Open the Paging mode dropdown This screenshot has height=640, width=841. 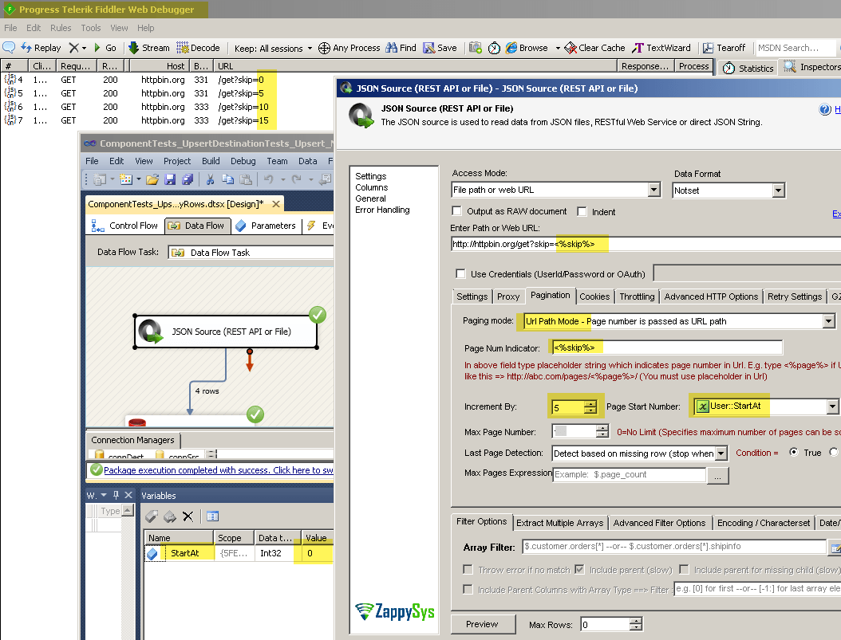click(x=830, y=320)
